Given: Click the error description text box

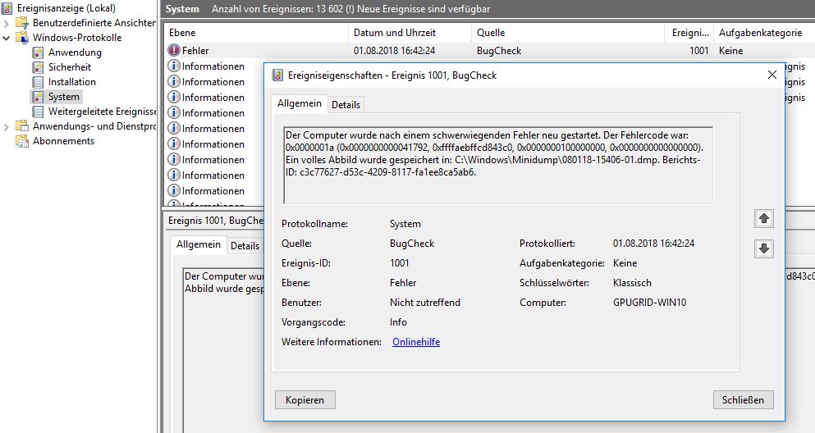Looking at the screenshot, I should (x=498, y=165).
